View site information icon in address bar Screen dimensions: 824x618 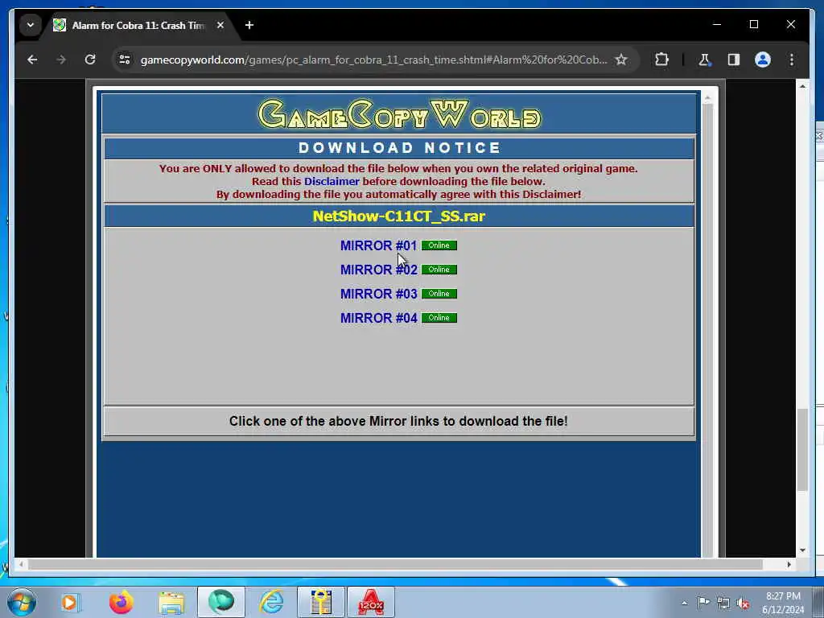tap(125, 60)
